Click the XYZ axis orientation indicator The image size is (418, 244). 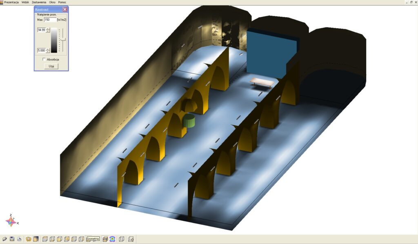pyautogui.click(x=11, y=221)
